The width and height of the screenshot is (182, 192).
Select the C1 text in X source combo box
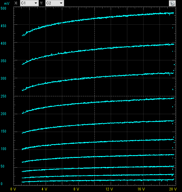(x=23, y=3)
